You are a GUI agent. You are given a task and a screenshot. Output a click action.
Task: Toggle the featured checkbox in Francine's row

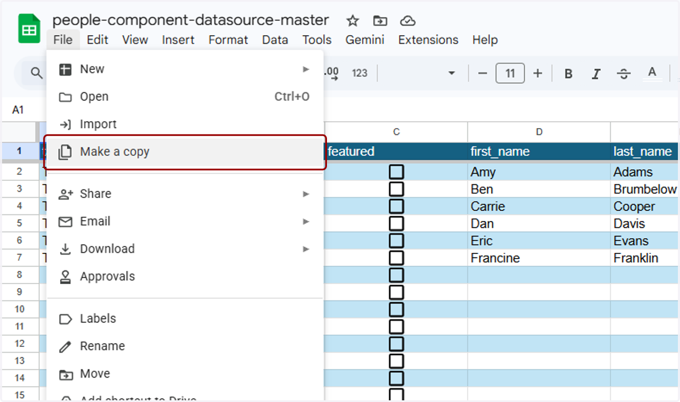pyautogui.click(x=397, y=258)
